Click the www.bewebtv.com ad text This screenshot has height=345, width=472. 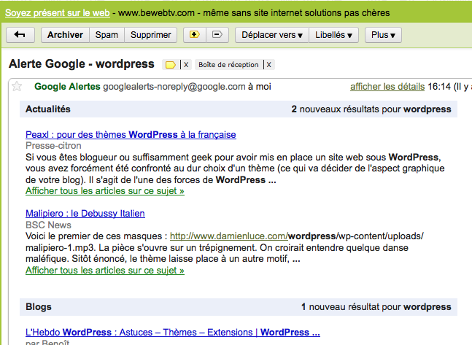(x=156, y=13)
